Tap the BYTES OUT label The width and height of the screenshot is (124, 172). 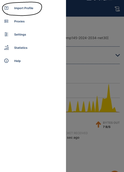111,123
